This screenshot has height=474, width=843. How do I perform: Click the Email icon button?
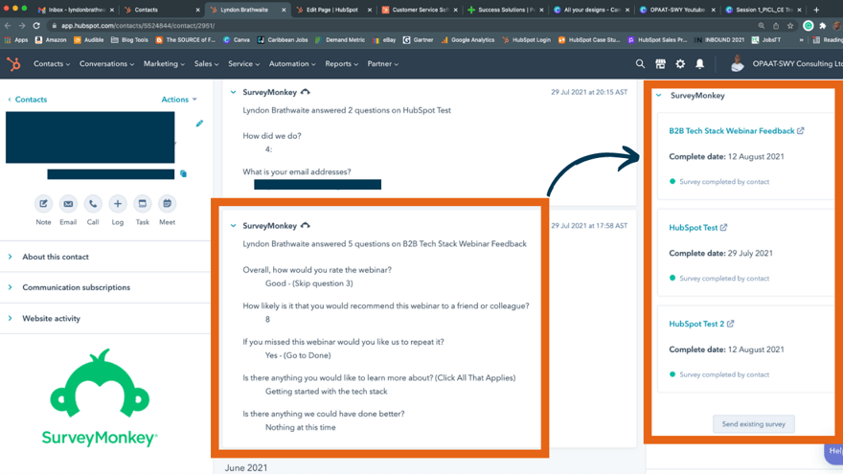(68, 204)
